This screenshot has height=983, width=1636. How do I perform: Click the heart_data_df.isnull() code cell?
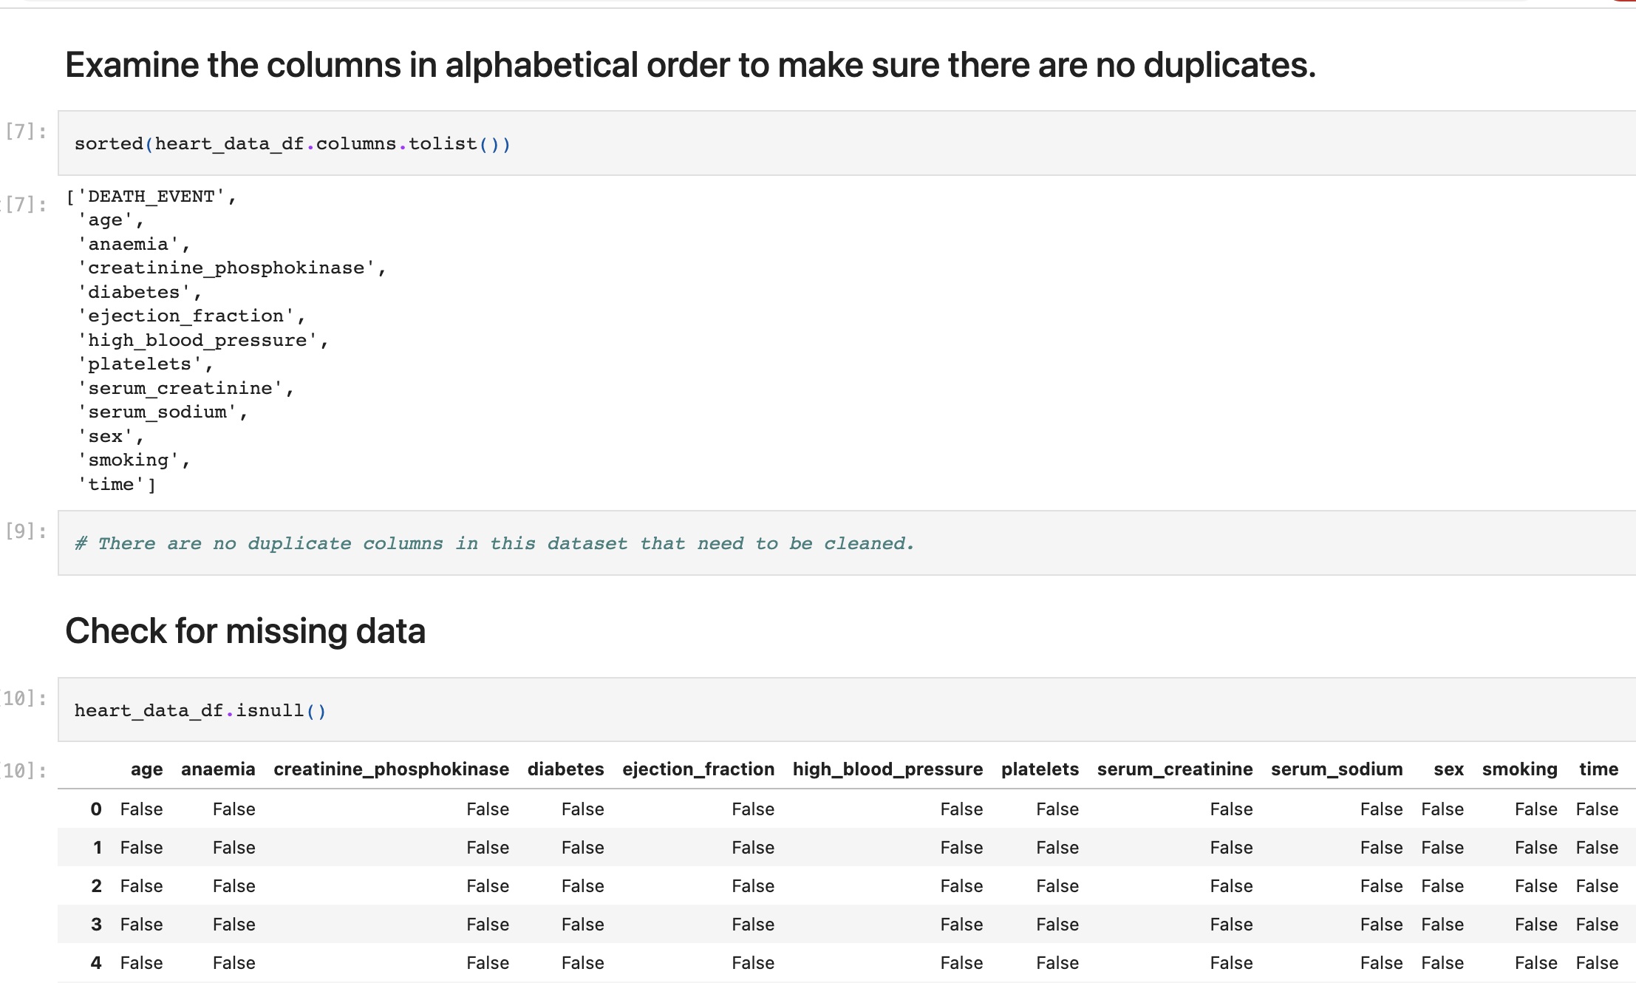pyautogui.click(x=847, y=710)
